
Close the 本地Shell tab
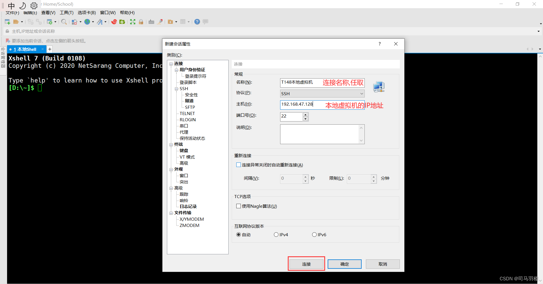pyautogui.click(x=42, y=49)
